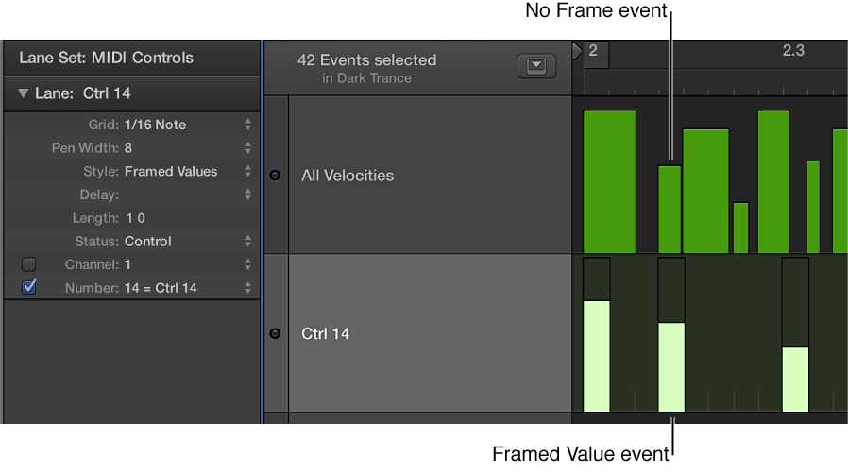Click the Pen Width stepper arrows
The height and width of the screenshot is (472, 848).
pos(247,148)
